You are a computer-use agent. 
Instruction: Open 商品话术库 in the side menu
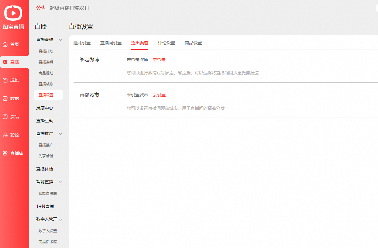point(48,242)
